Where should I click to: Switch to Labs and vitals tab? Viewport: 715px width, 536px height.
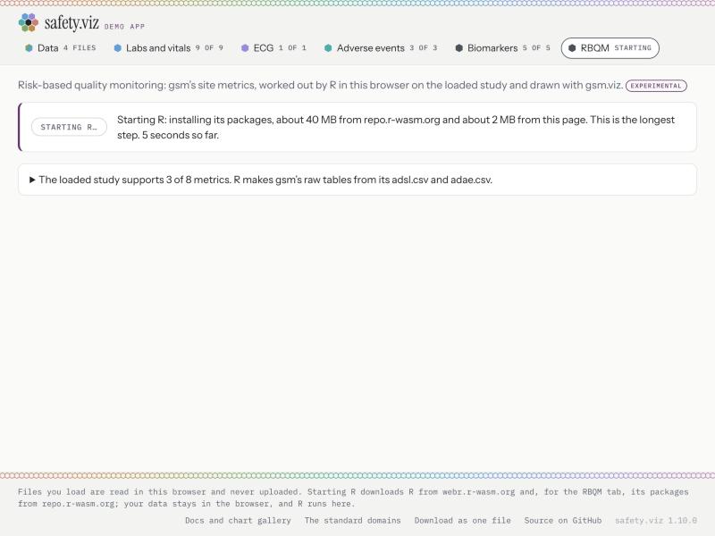[168, 48]
